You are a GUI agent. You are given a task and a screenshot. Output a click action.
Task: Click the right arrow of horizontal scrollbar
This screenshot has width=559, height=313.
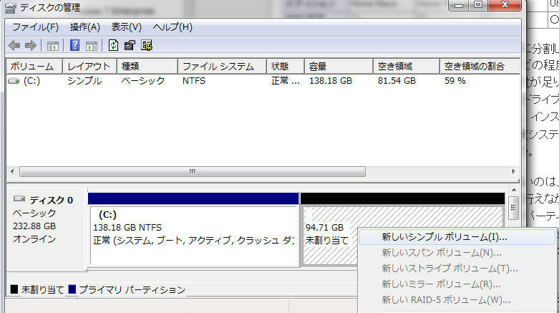pos(513,172)
